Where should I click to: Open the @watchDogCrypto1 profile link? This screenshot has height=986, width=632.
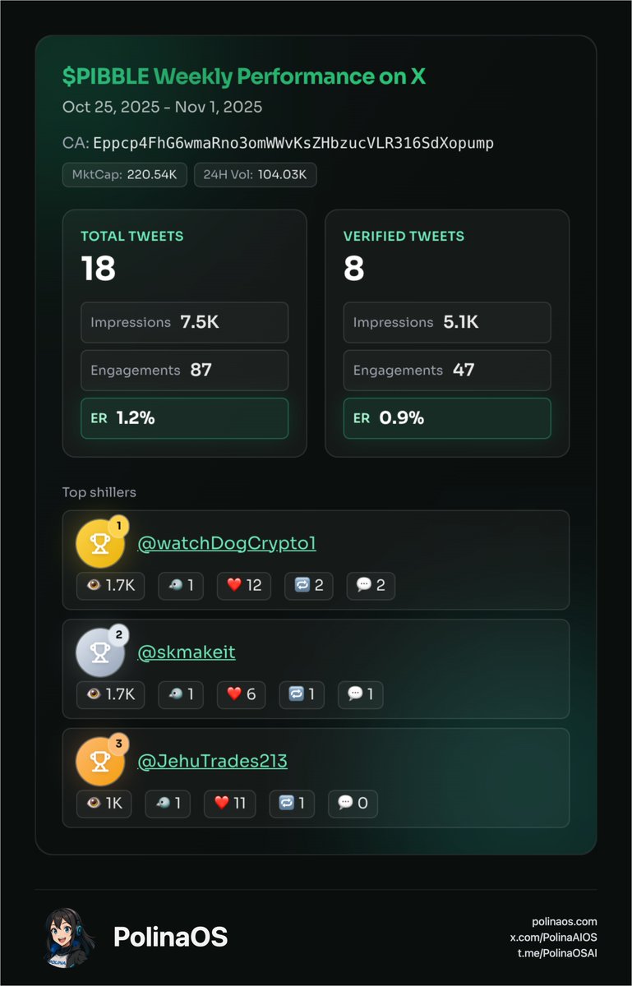point(227,544)
